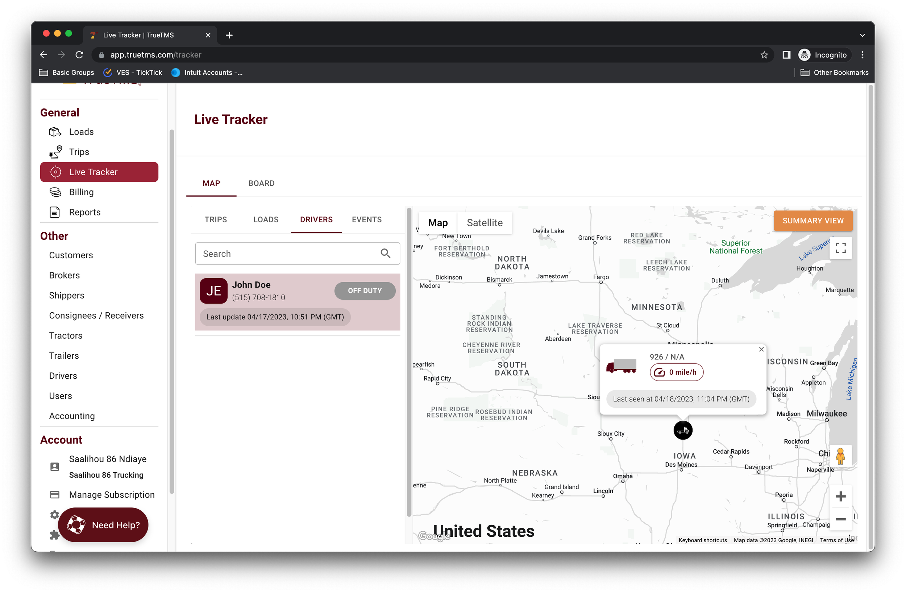This screenshot has width=906, height=593.
Task: Click the JE driver avatar
Action: (213, 291)
